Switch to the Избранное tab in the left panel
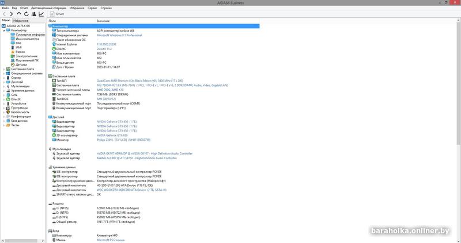This screenshot has width=461, height=243. 21,21
